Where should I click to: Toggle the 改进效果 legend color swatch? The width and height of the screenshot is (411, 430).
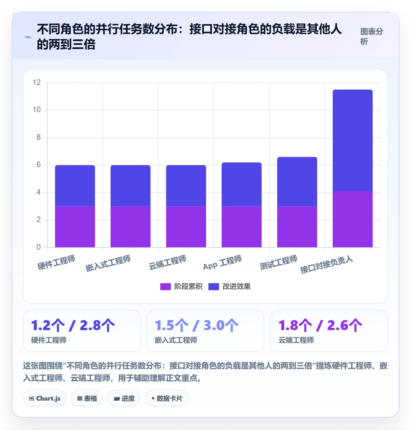tap(213, 286)
